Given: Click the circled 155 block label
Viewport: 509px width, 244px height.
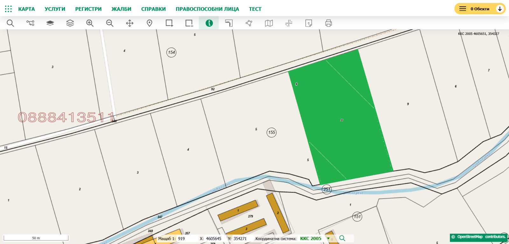Looking at the screenshot, I should pos(271,132).
